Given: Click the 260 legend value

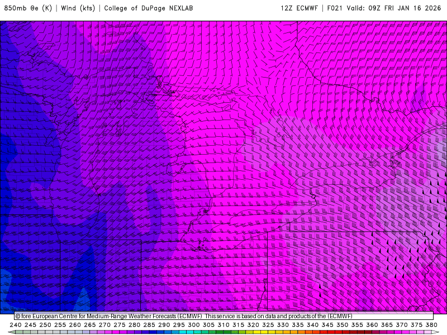Looking at the screenshot, I should click(x=75, y=325).
